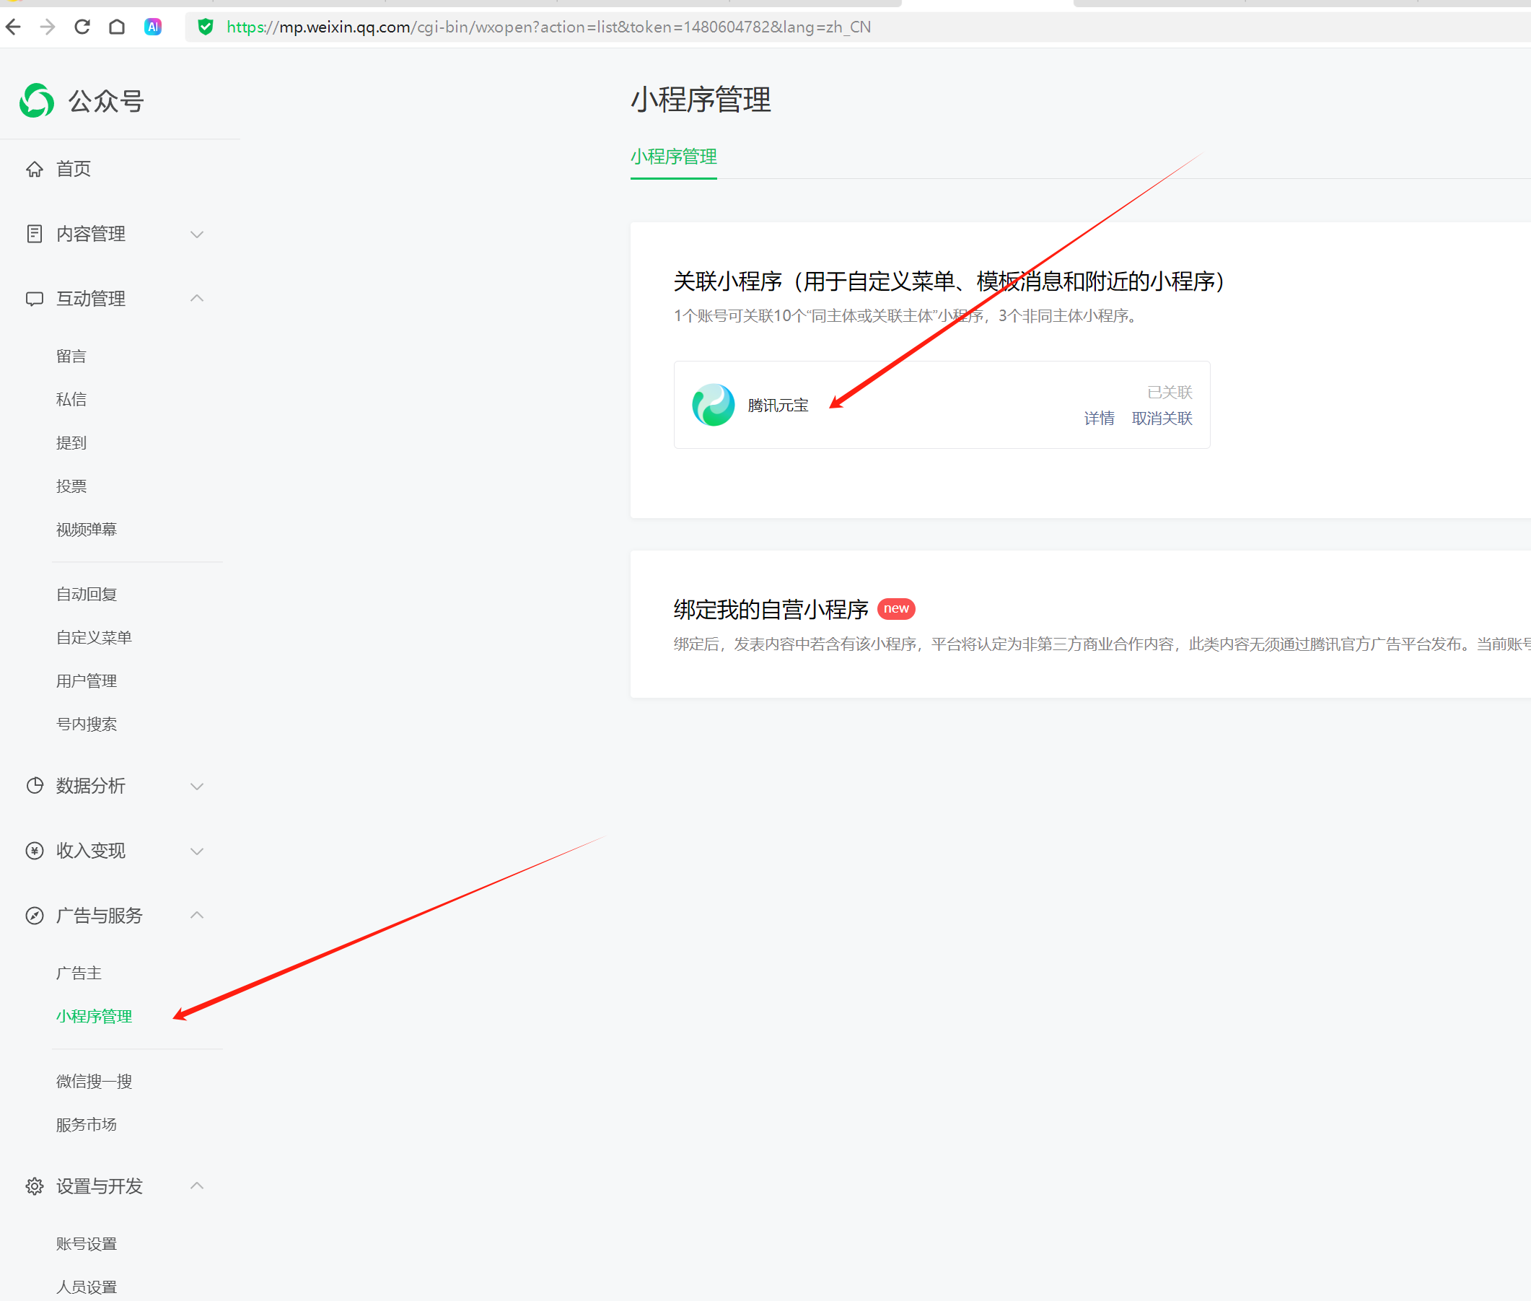Click the 设置与开发 gear icon
The image size is (1531, 1301).
(35, 1186)
